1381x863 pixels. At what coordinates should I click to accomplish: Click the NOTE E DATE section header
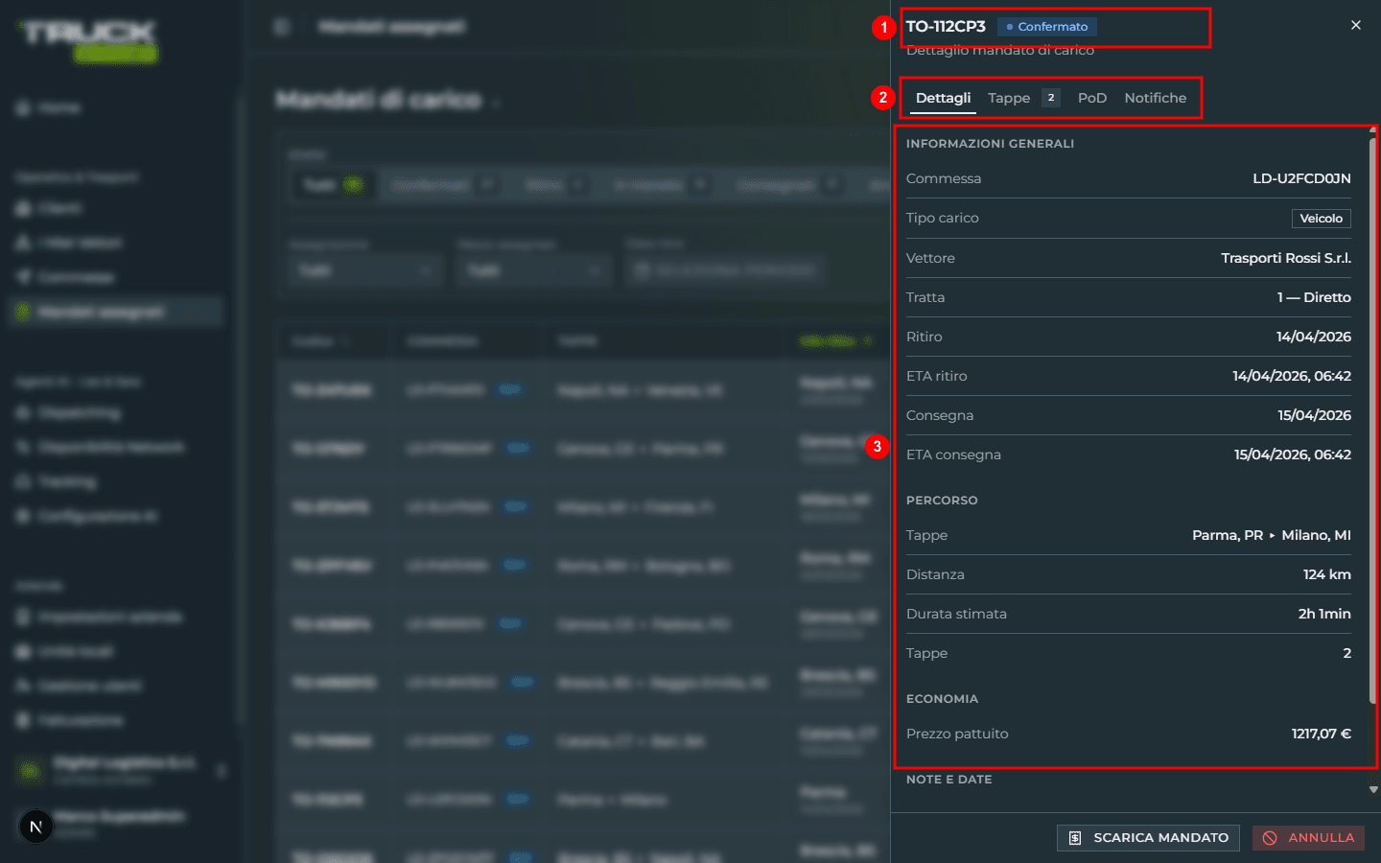click(948, 780)
